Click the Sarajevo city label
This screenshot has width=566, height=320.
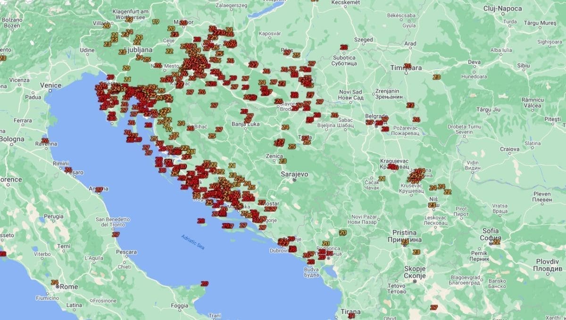click(294, 174)
